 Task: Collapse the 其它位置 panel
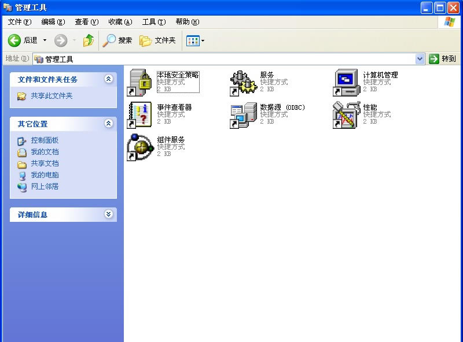109,124
